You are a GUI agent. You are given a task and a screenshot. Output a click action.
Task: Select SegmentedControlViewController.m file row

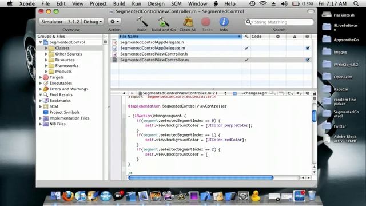pyautogui.click(x=211, y=60)
